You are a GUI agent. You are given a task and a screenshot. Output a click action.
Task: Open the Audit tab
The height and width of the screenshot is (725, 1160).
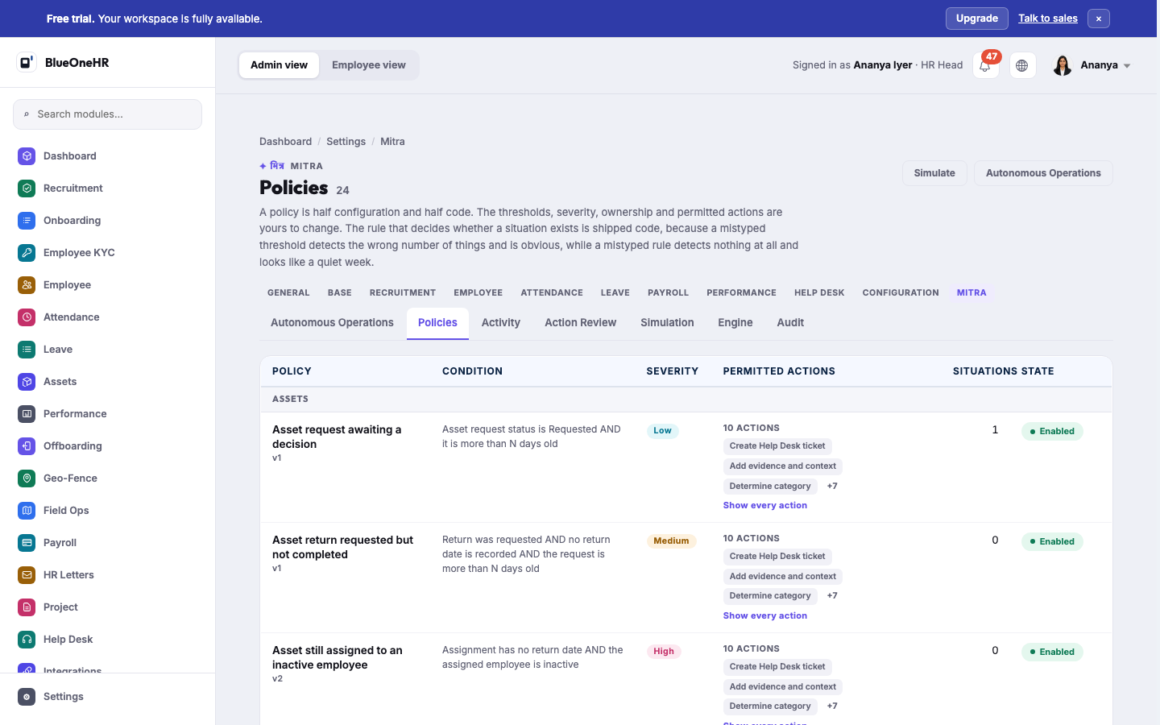[790, 323]
